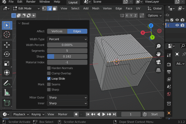The image size is (186, 124).
Task: Switch to face select mode
Action: click(x=55, y=8)
